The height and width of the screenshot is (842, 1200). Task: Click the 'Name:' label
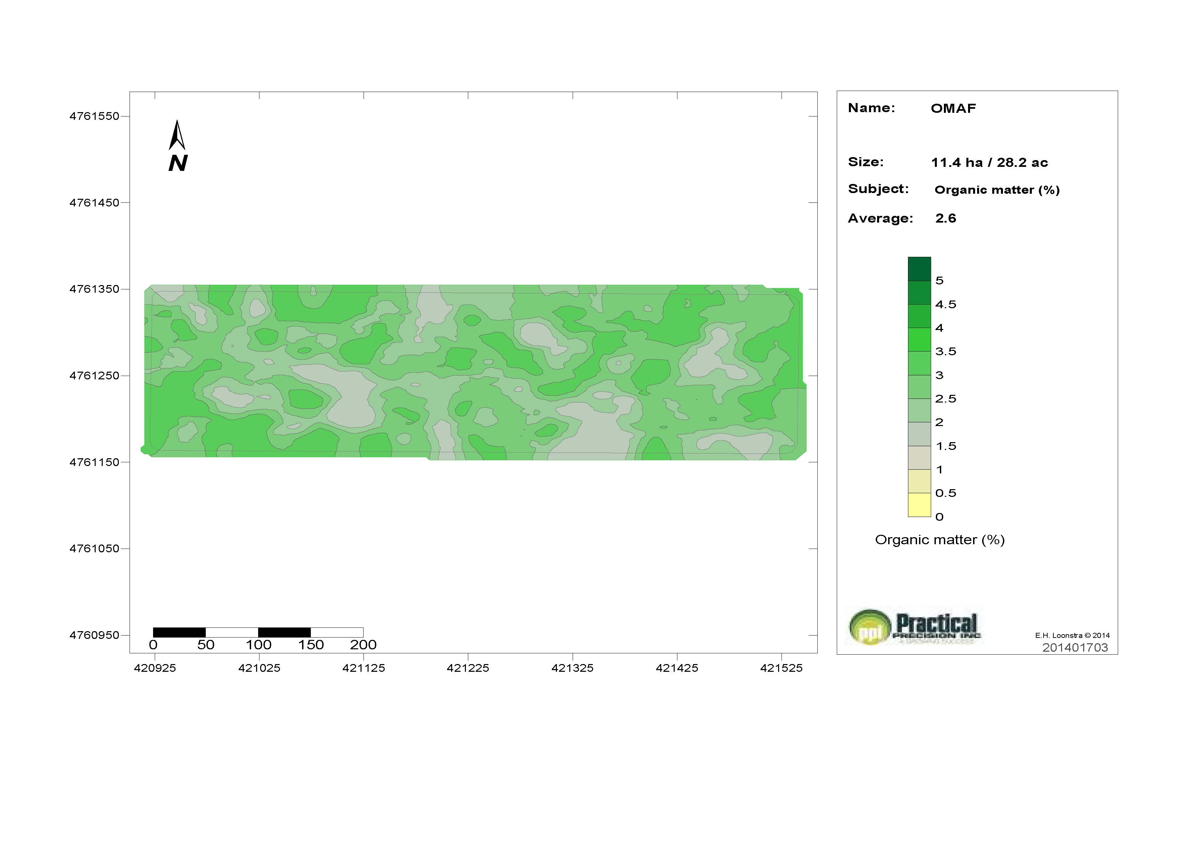point(871,108)
